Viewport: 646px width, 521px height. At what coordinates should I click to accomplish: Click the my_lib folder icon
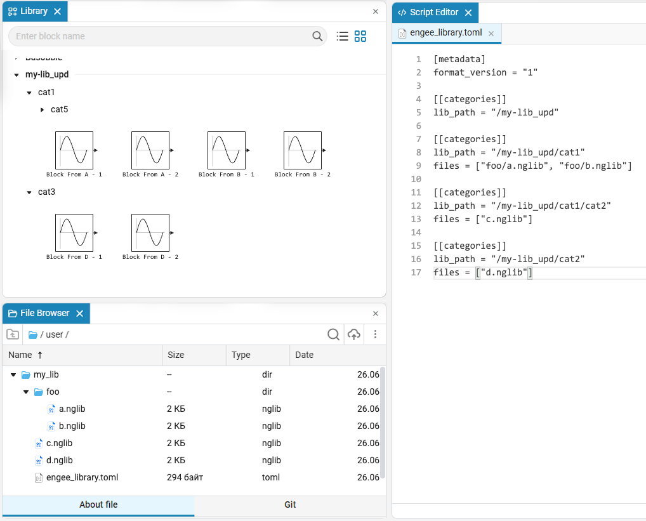[x=26, y=375]
